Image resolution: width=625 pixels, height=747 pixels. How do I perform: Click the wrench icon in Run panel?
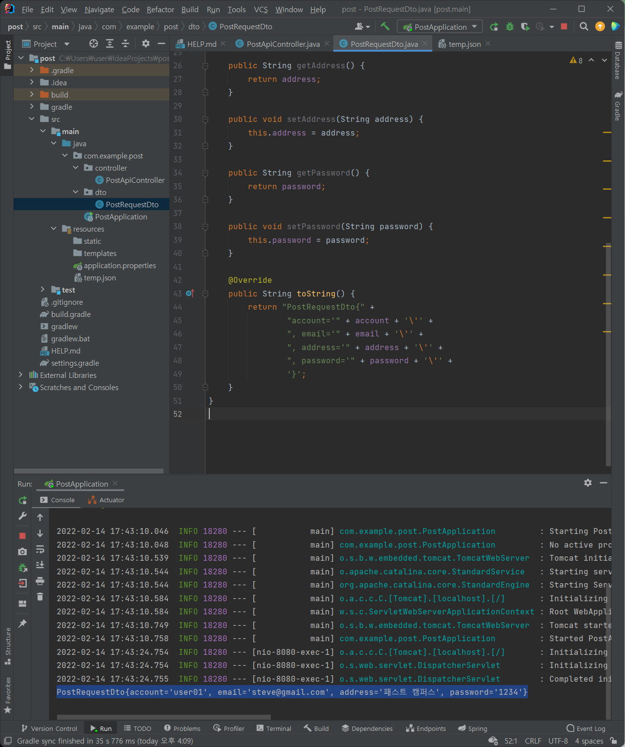tap(22, 516)
